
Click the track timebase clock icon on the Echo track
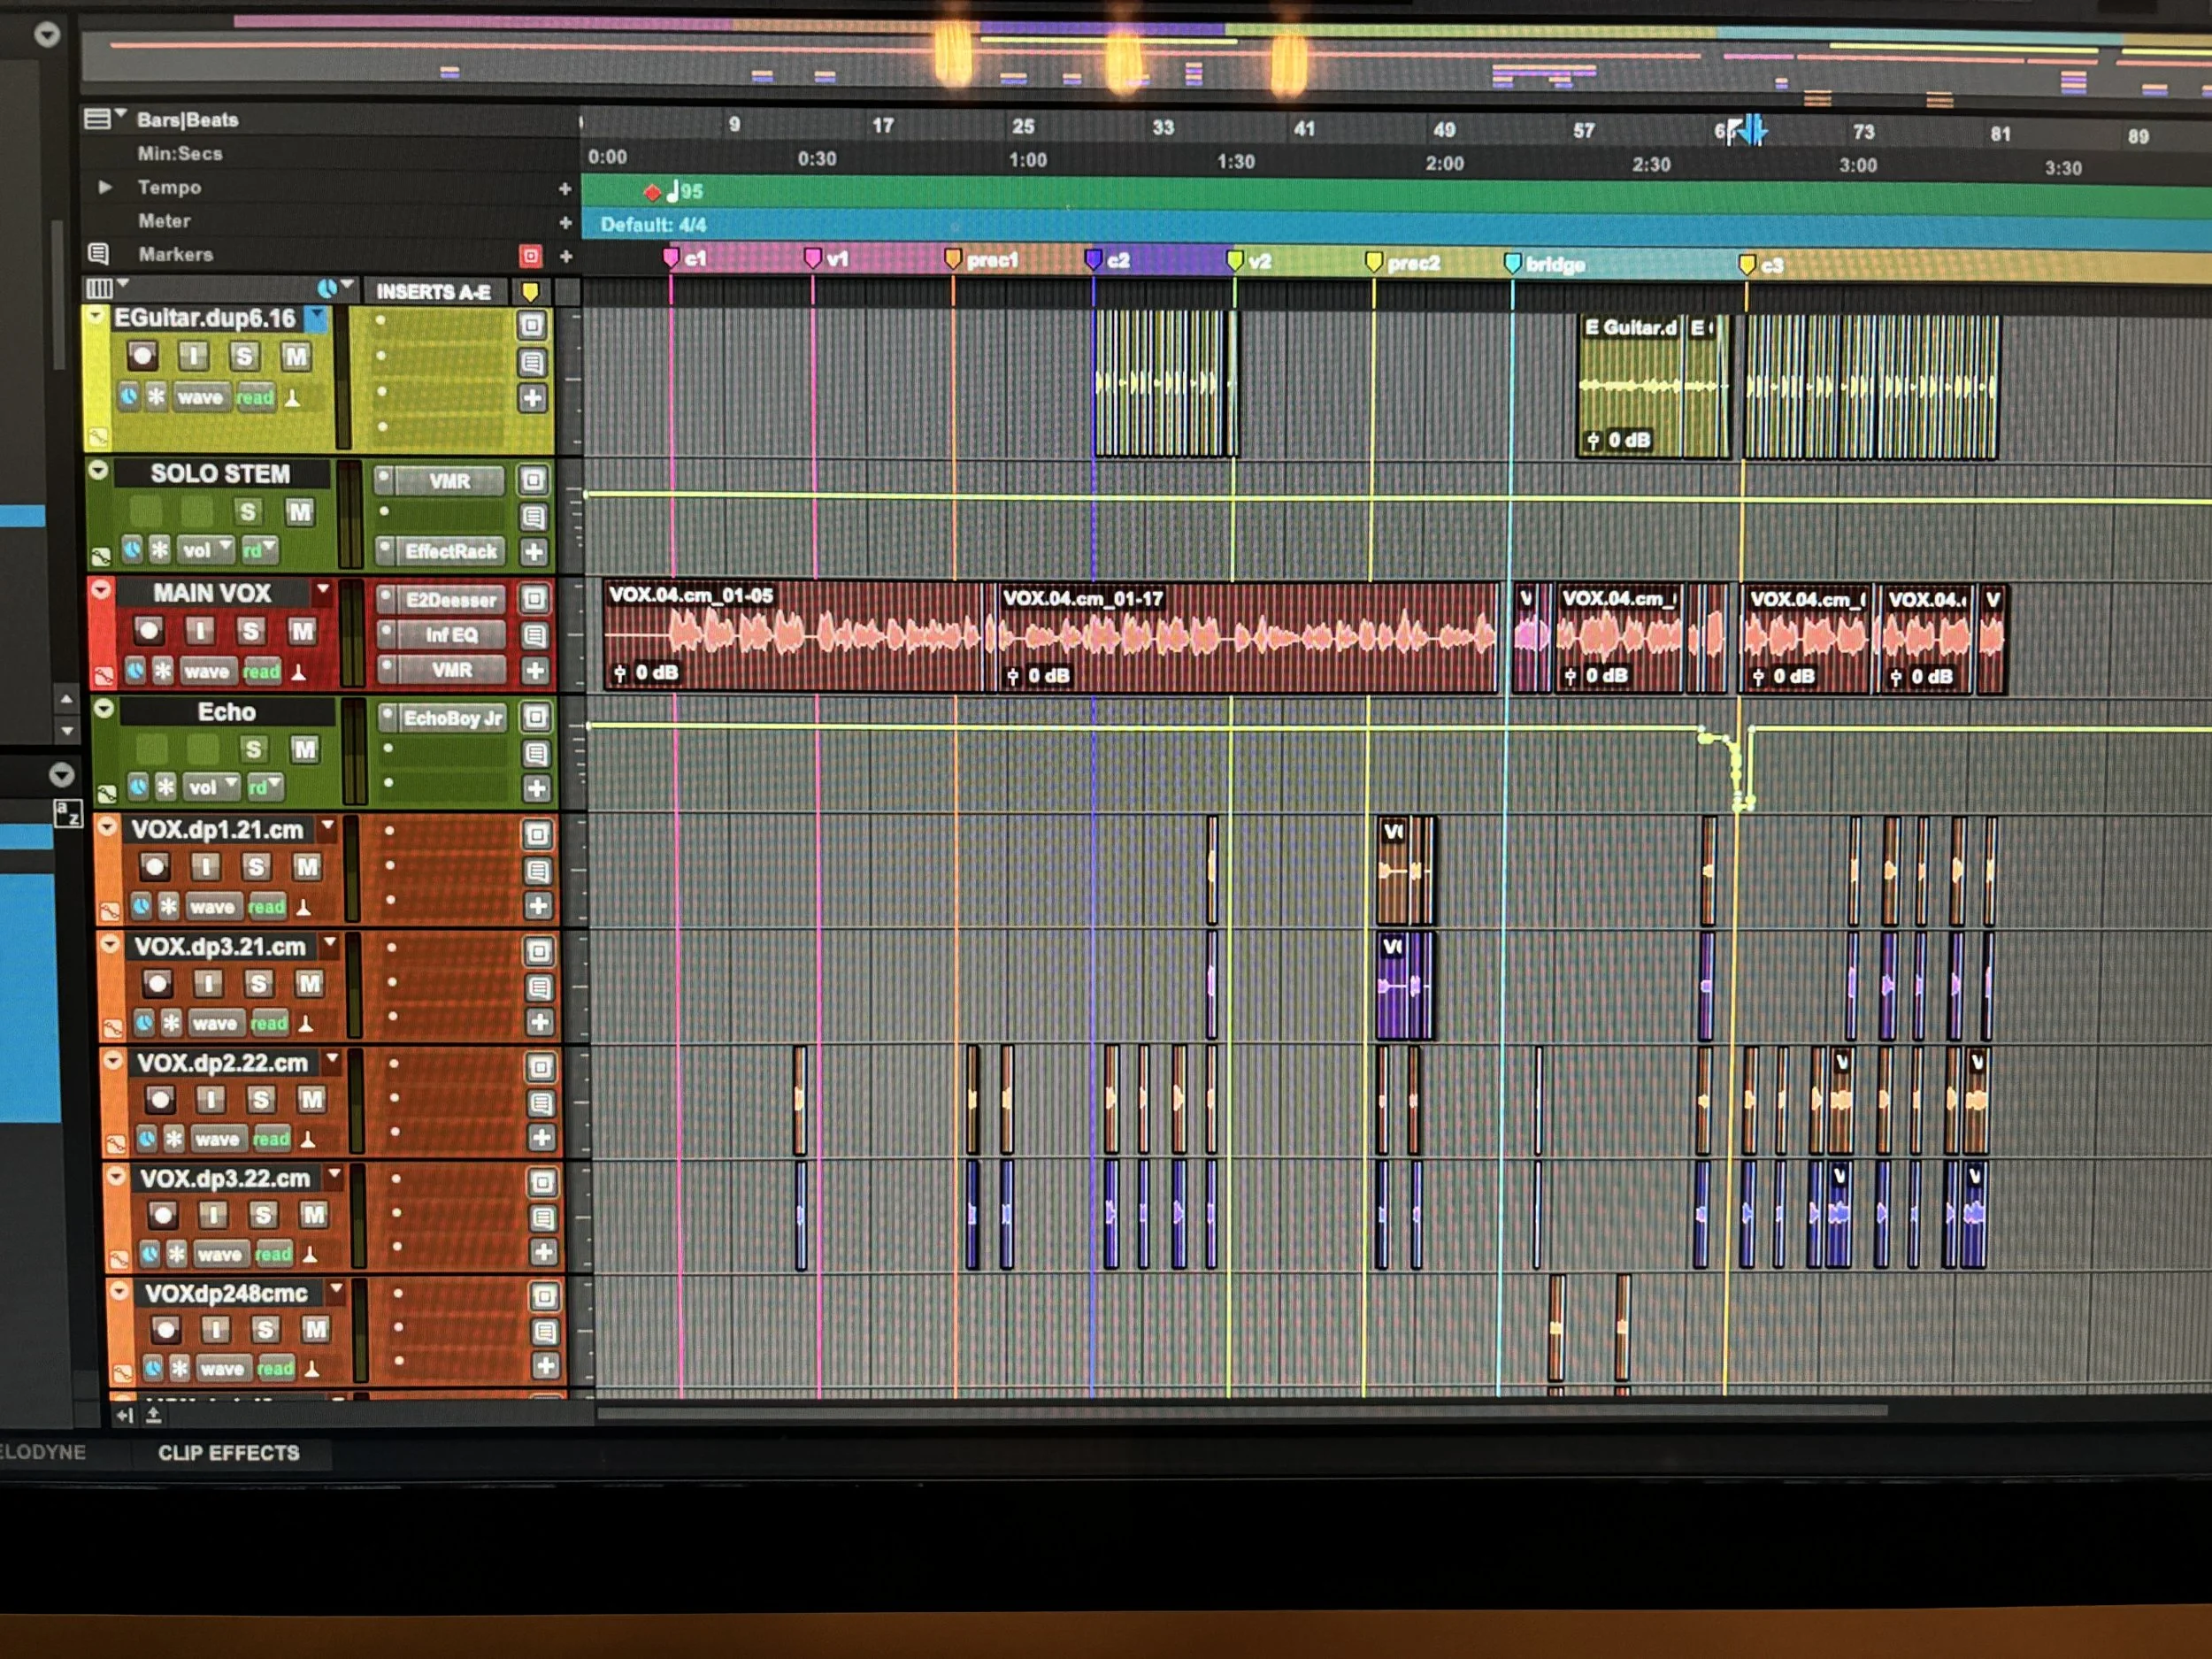click(x=139, y=787)
